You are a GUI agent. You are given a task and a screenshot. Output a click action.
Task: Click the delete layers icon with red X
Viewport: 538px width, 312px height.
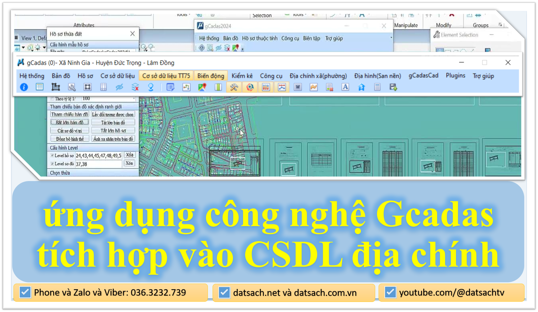pyautogui.click(x=135, y=87)
